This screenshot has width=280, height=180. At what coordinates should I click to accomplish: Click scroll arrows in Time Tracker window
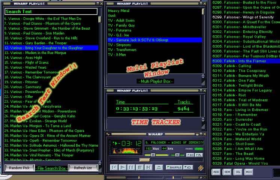click(203, 120)
